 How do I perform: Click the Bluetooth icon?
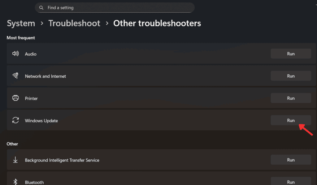15,182
